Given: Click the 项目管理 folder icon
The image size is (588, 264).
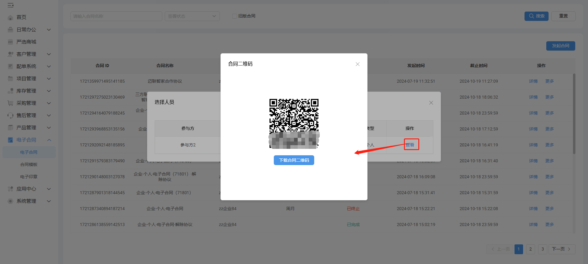Looking at the screenshot, I should (10, 79).
